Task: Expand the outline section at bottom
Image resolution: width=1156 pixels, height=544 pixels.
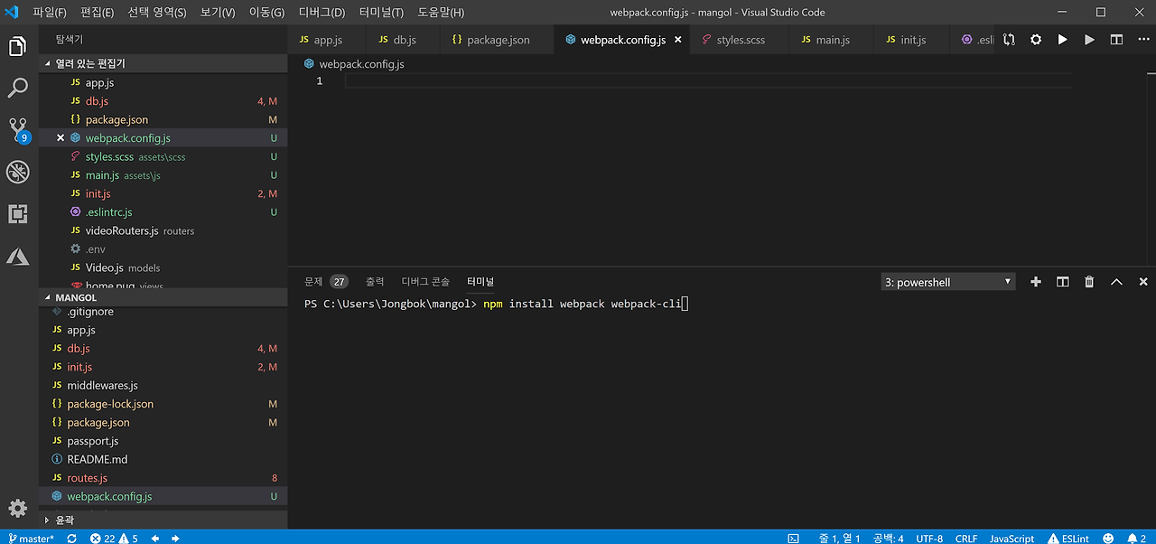Action: [163, 520]
